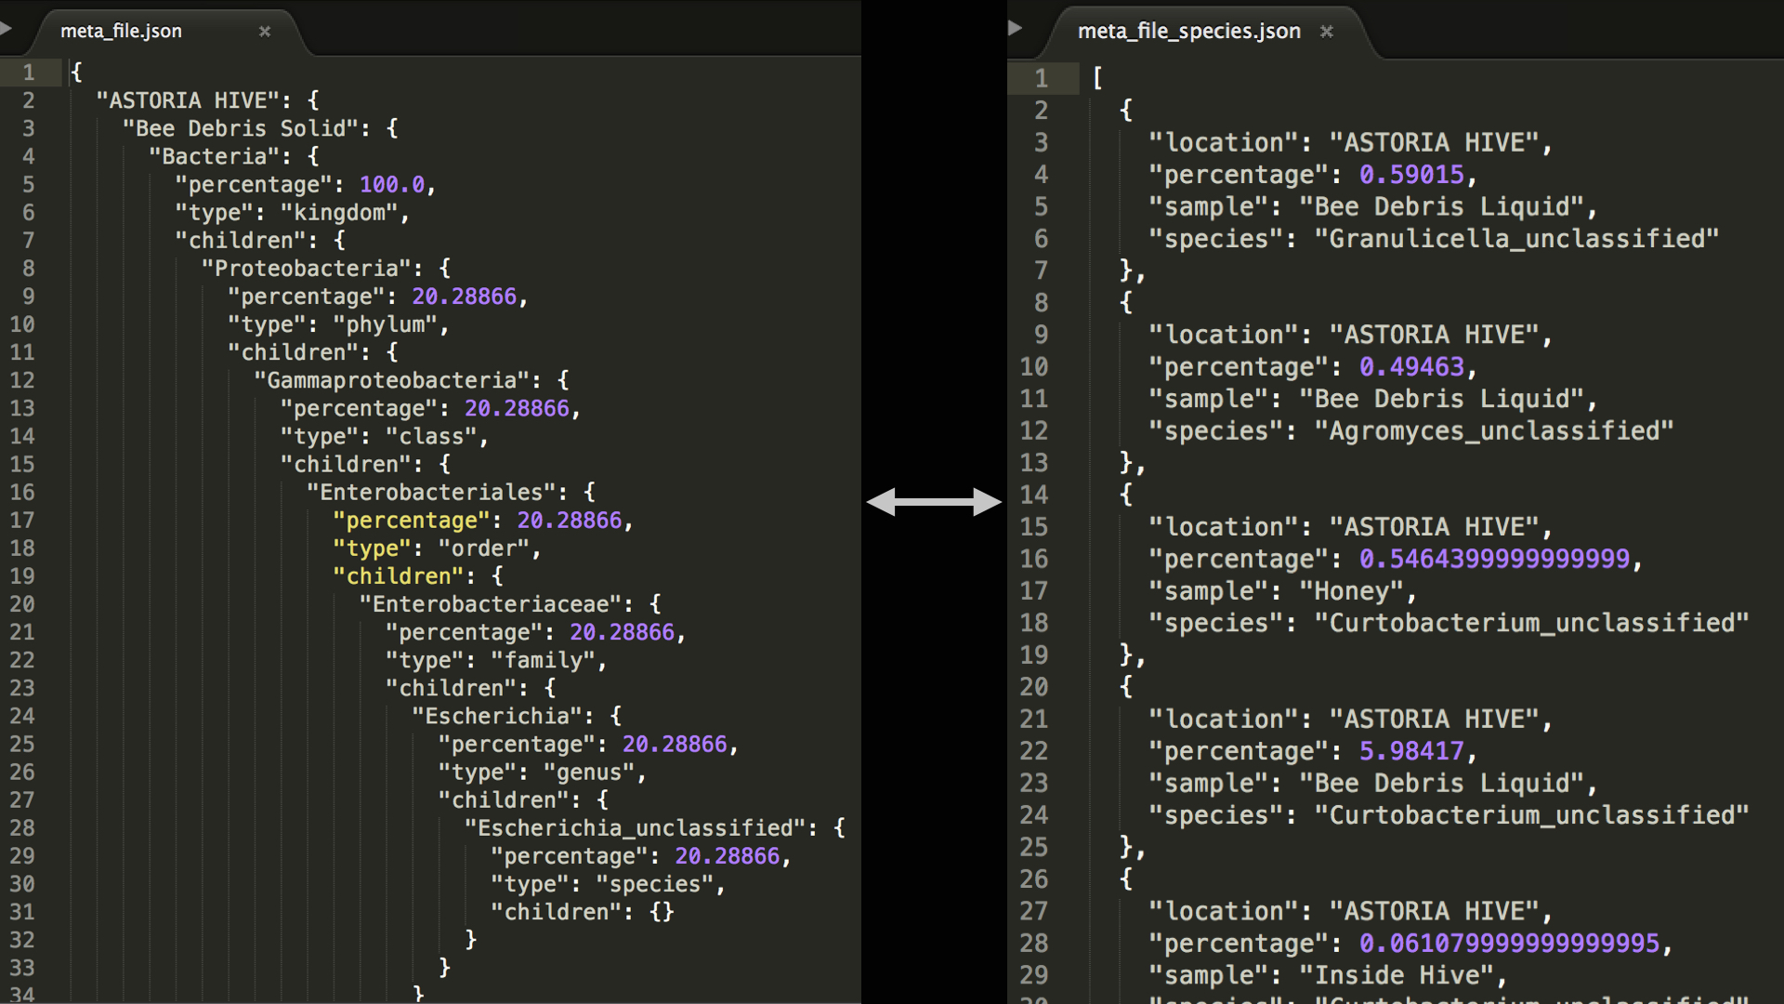The width and height of the screenshot is (1784, 1004).
Task: Click "Agromyces_unclassified" species value
Action: 1494,430
